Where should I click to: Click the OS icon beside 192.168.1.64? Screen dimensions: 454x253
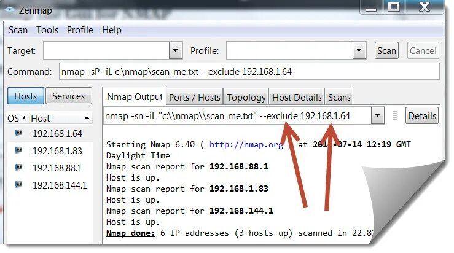tap(18, 133)
